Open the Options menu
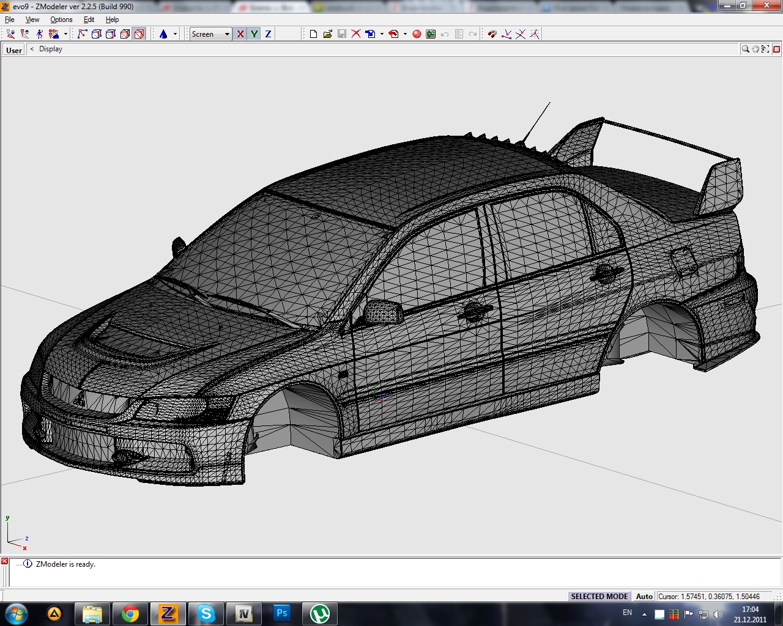This screenshot has height=626, width=783. (x=61, y=20)
